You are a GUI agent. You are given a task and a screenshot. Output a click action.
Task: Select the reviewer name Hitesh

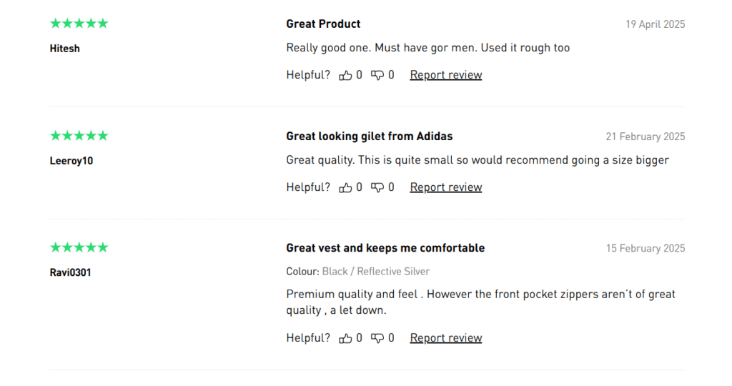(65, 49)
